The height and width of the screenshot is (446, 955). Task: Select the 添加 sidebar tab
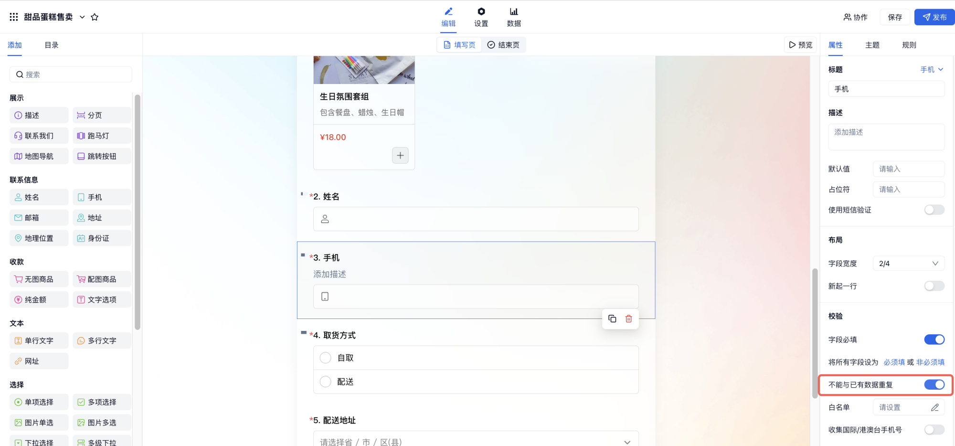click(x=15, y=45)
